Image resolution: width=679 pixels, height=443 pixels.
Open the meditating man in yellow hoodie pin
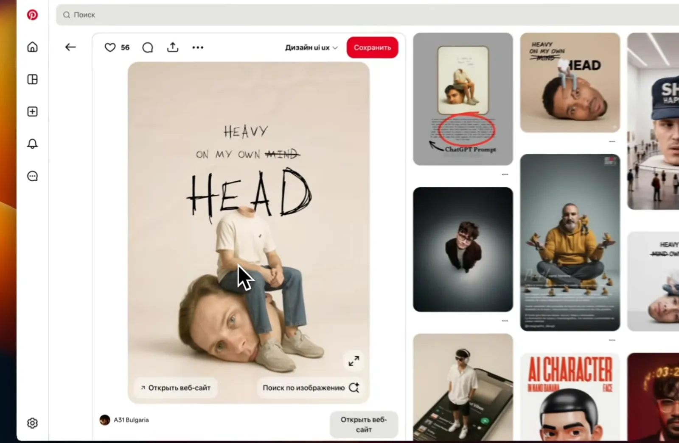[x=570, y=242]
